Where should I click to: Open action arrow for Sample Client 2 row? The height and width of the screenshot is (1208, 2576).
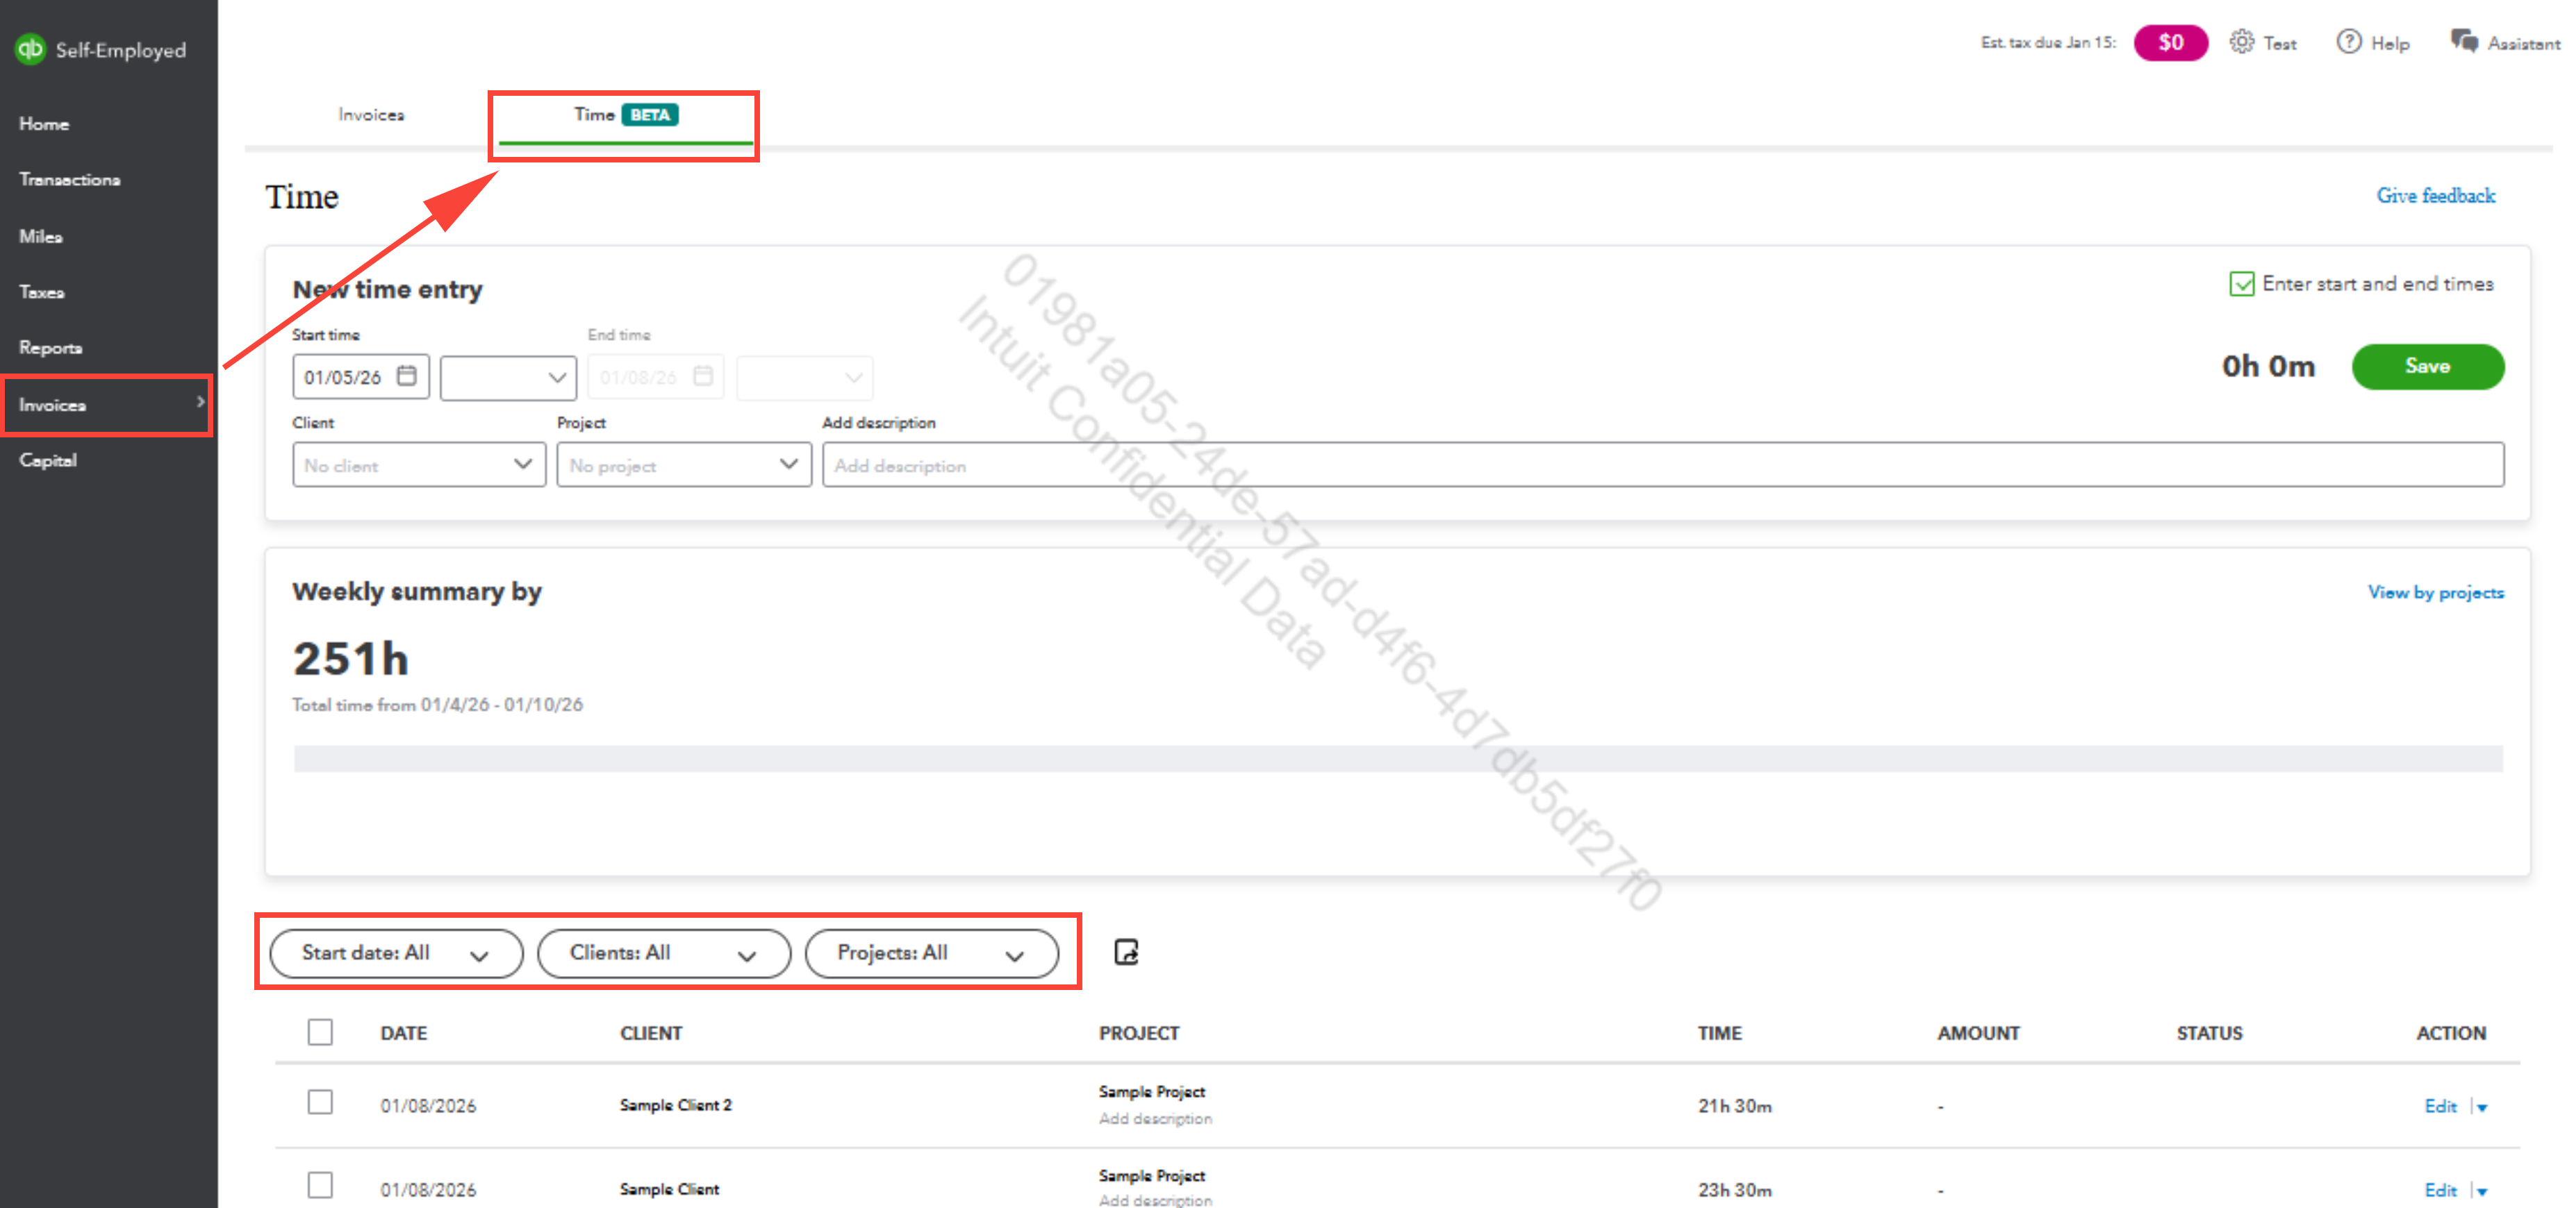click(x=2482, y=1107)
